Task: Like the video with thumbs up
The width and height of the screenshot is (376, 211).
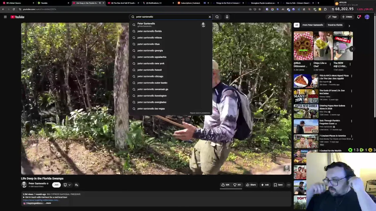Action: [225, 185]
